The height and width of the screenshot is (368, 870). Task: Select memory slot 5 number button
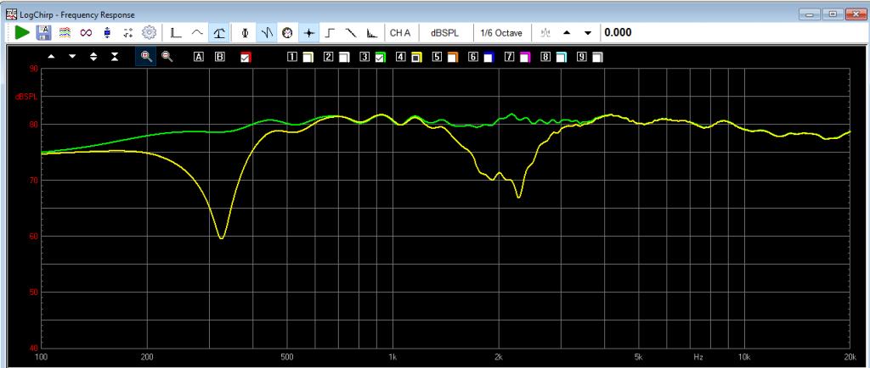[x=437, y=57]
